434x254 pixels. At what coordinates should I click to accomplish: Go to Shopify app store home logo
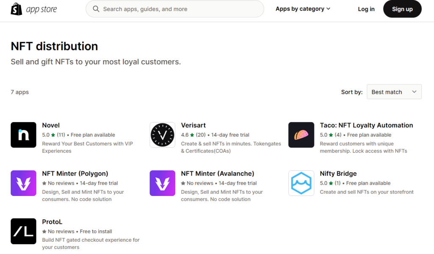coord(34,9)
